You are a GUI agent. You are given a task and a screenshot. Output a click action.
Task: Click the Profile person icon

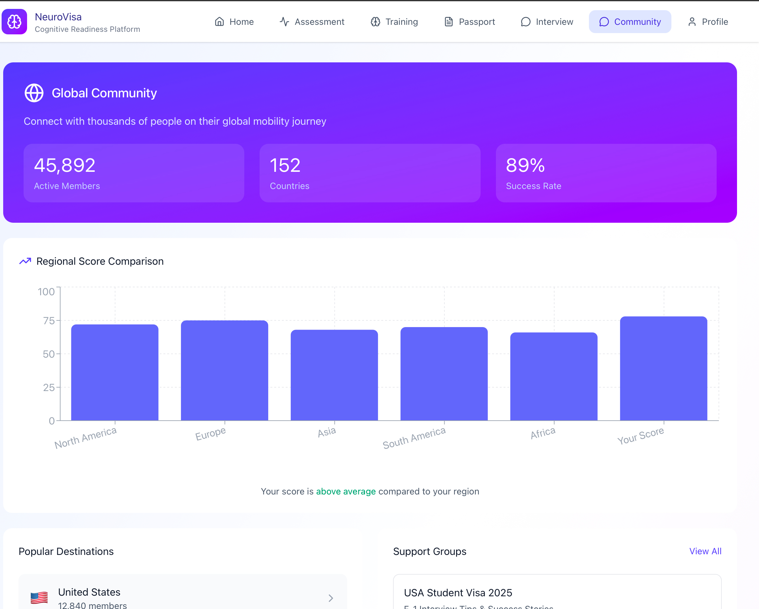[692, 22]
